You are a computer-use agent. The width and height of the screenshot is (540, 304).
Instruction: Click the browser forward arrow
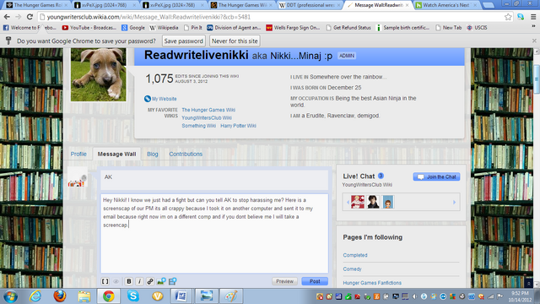[x=19, y=17]
